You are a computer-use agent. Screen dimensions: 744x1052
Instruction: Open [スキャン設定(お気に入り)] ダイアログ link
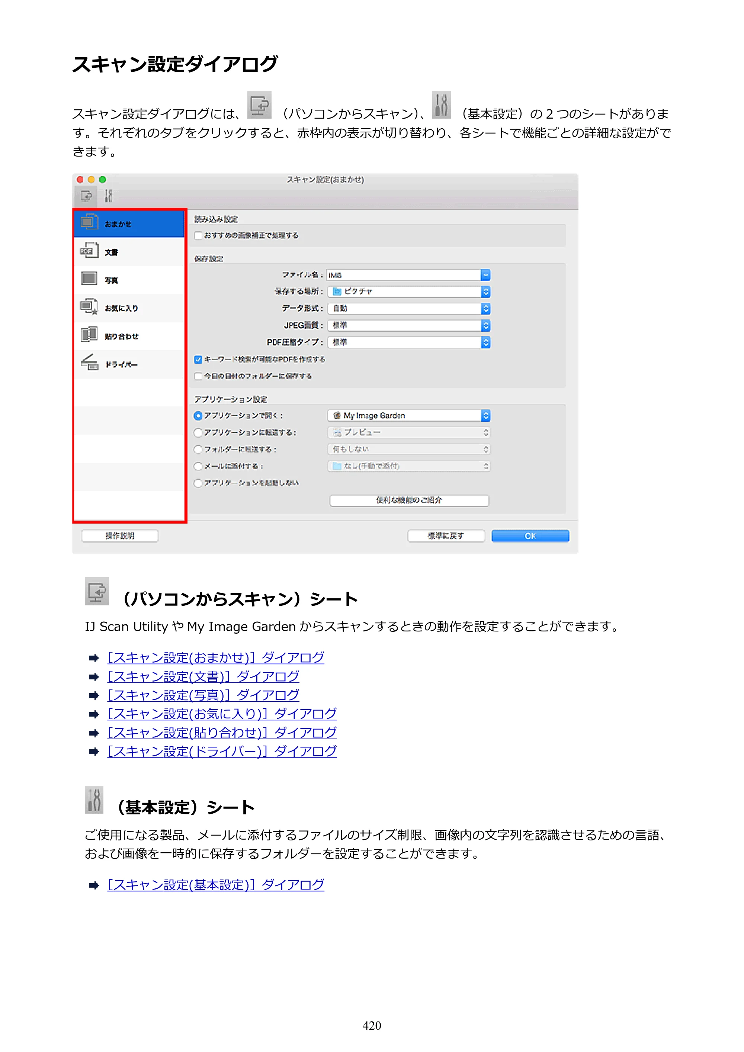pos(222,713)
